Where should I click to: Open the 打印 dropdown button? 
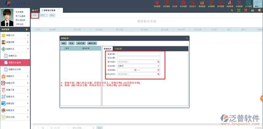point(44,15)
